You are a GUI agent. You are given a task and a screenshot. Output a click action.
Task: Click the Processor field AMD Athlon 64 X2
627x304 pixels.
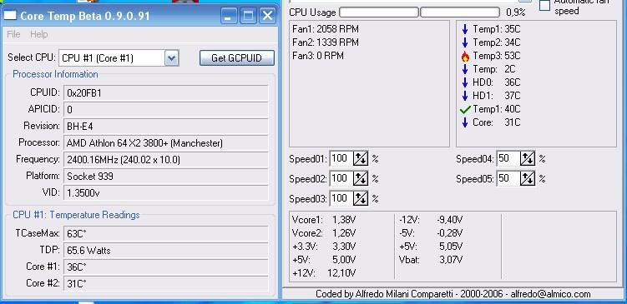tap(165, 142)
